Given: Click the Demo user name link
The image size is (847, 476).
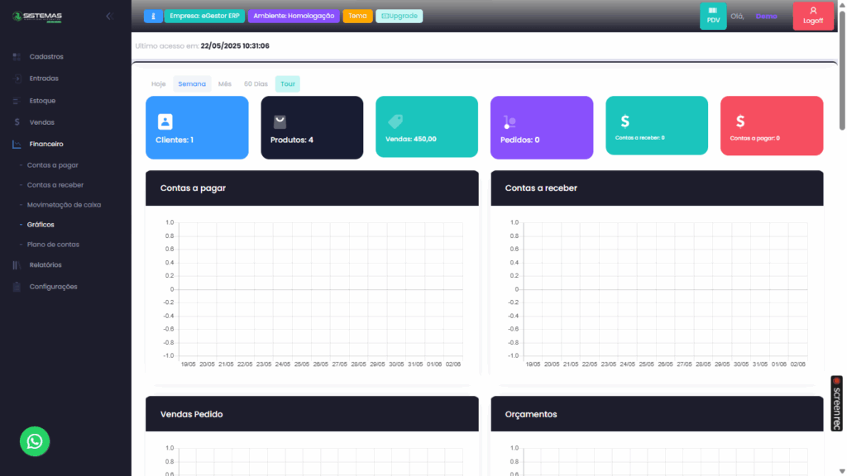Looking at the screenshot, I should tap(766, 17).
